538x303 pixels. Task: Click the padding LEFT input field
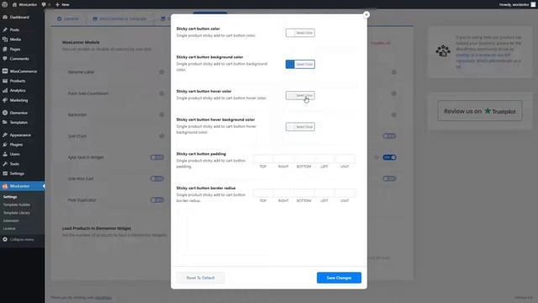pyautogui.click(x=324, y=159)
